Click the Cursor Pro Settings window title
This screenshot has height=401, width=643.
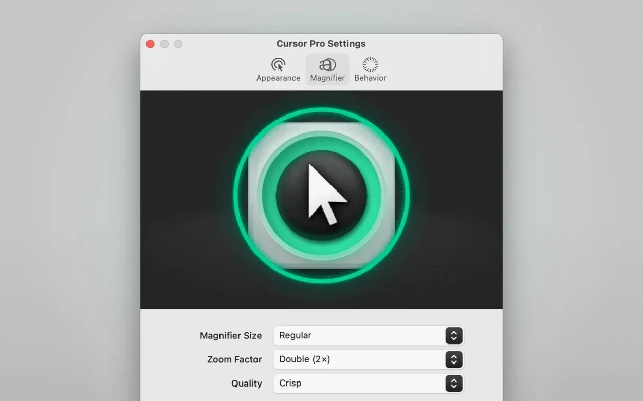click(x=321, y=44)
